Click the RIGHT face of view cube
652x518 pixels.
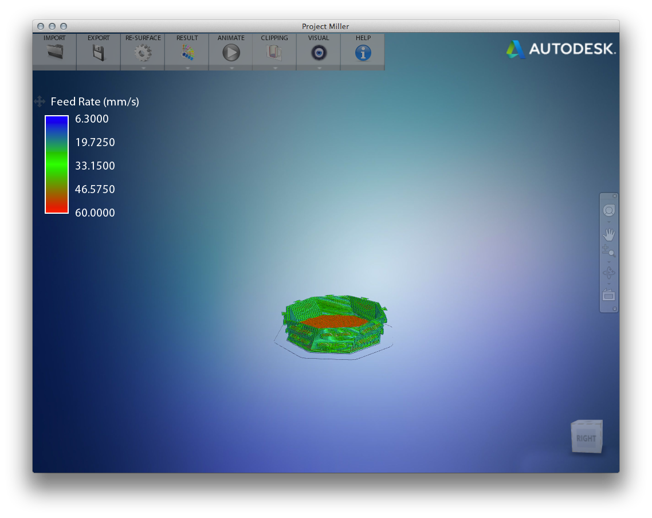click(x=586, y=438)
